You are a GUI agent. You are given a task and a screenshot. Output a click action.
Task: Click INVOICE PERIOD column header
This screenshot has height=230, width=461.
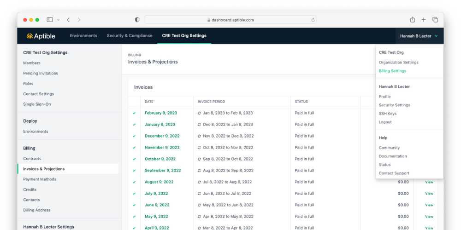211,102
